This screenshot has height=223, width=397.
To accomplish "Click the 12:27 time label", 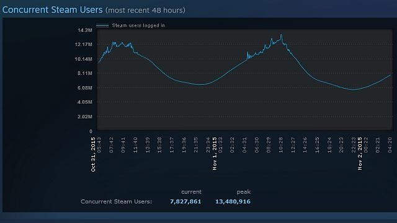I will click(x=293, y=145).
